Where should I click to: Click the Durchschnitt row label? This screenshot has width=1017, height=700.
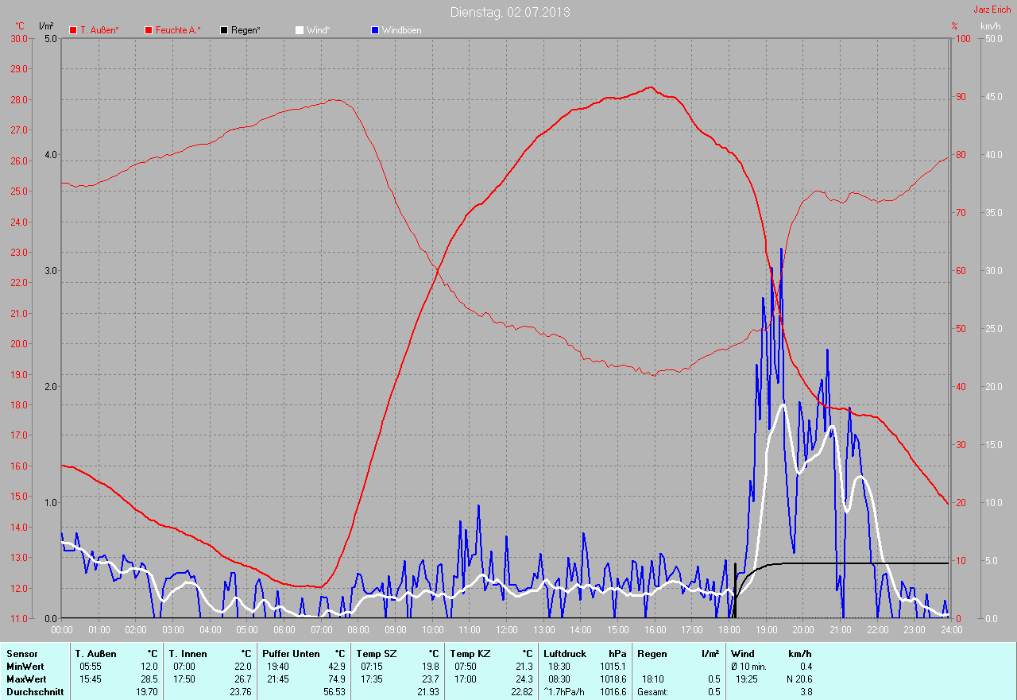pyautogui.click(x=35, y=692)
